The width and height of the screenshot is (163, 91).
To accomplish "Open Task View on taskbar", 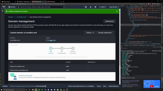I will click(30, 90).
